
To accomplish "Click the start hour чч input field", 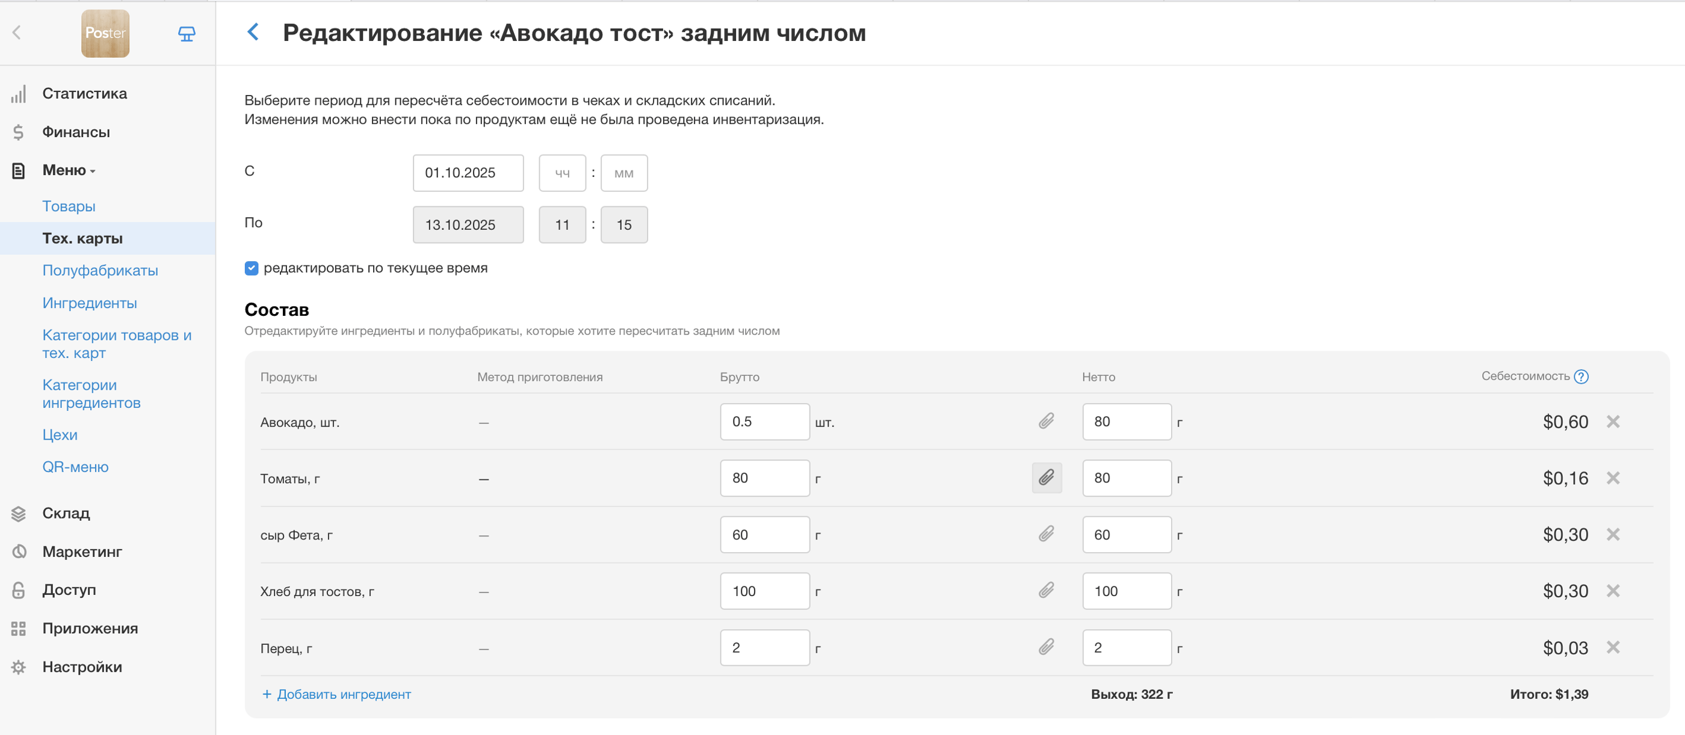I will (x=562, y=173).
